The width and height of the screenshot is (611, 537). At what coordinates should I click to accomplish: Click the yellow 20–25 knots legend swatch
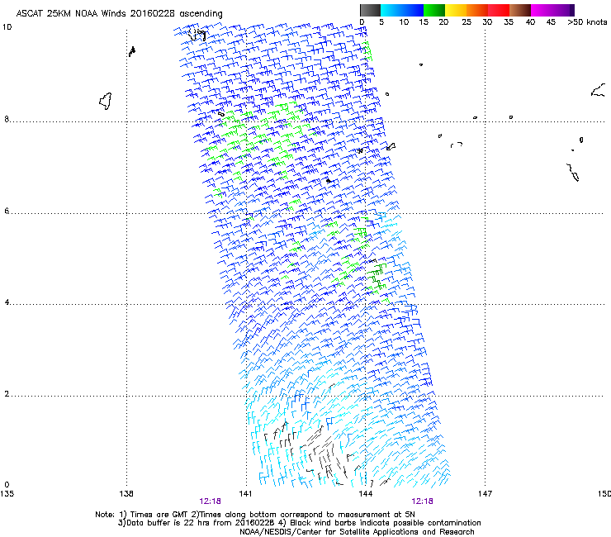(456, 10)
